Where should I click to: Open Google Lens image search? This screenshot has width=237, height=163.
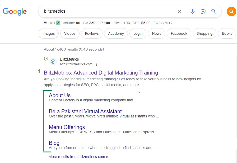pyautogui.click(x=203, y=11)
